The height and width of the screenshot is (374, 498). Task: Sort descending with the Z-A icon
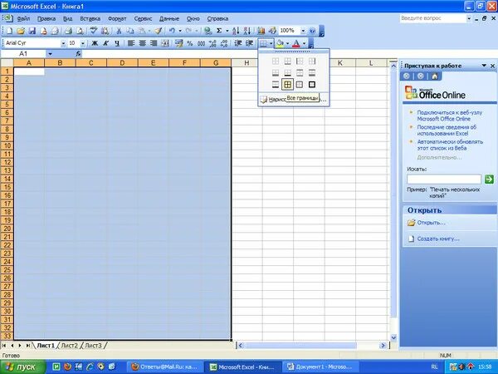tap(247, 31)
